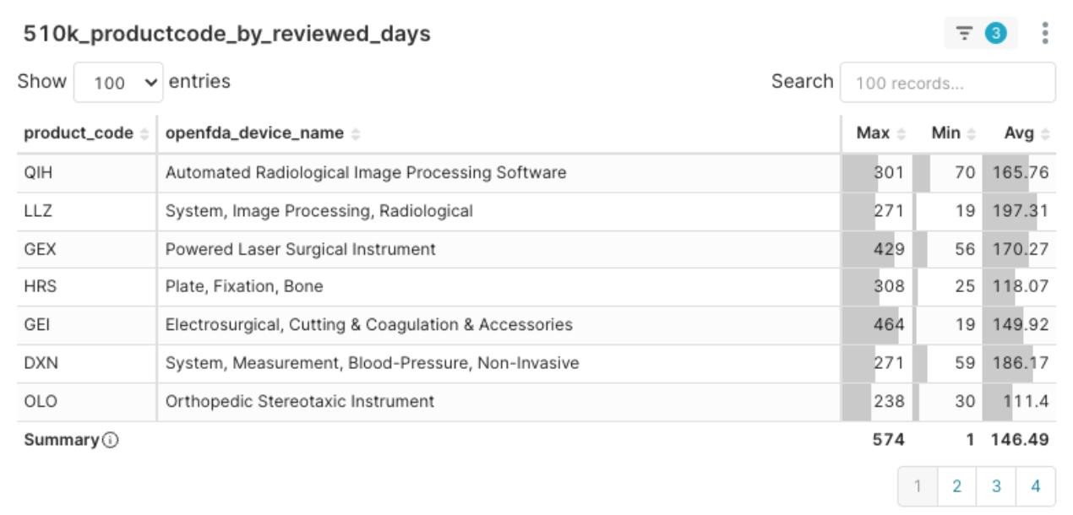Sort by product_code column arrows
Viewport: 1073px width, 515px height.
[144, 133]
